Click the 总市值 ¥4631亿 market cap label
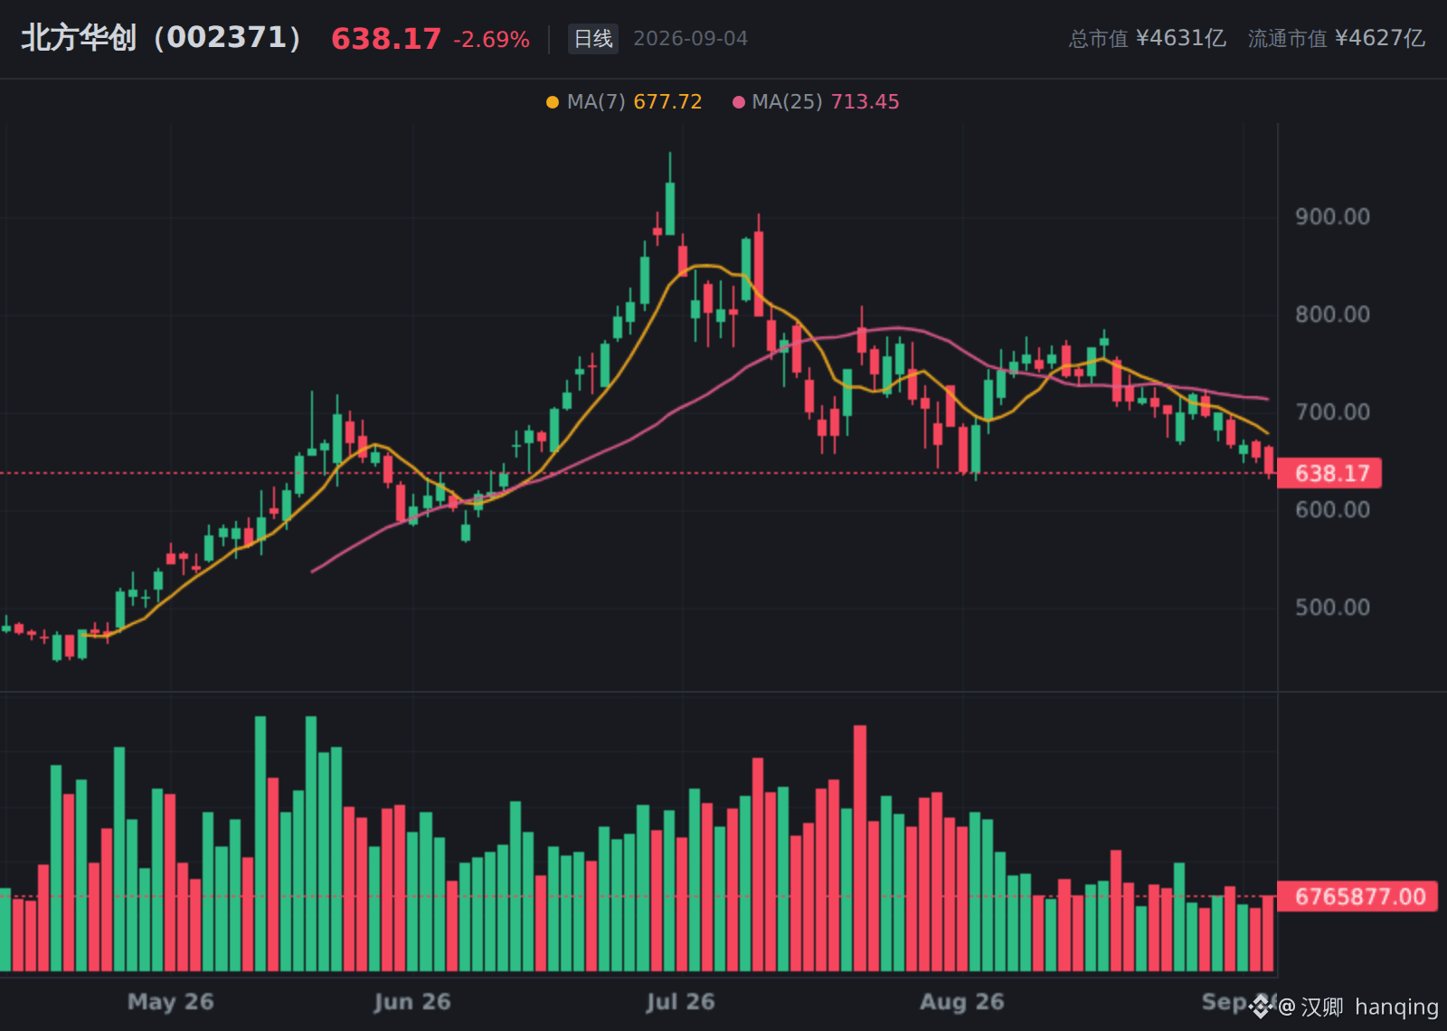The image size is (1447, 1031). [1147, 39]
